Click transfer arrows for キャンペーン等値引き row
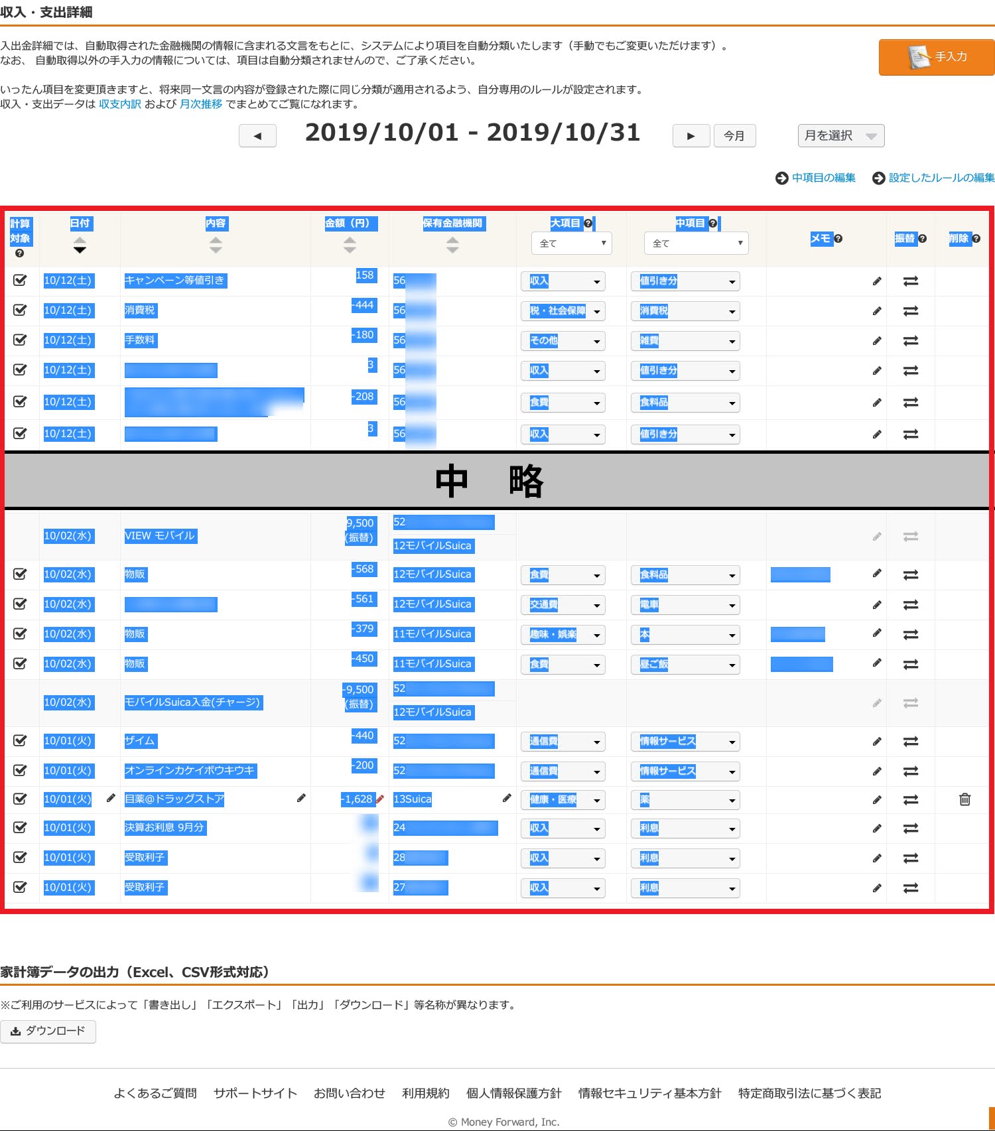 [911, 281]
